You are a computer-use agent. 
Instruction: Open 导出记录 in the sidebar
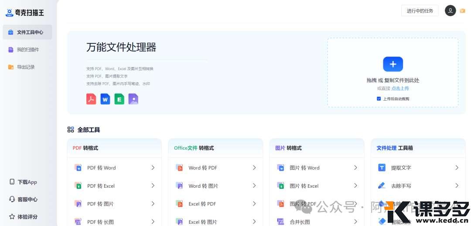pyautogui.click(x=25, y=67)
